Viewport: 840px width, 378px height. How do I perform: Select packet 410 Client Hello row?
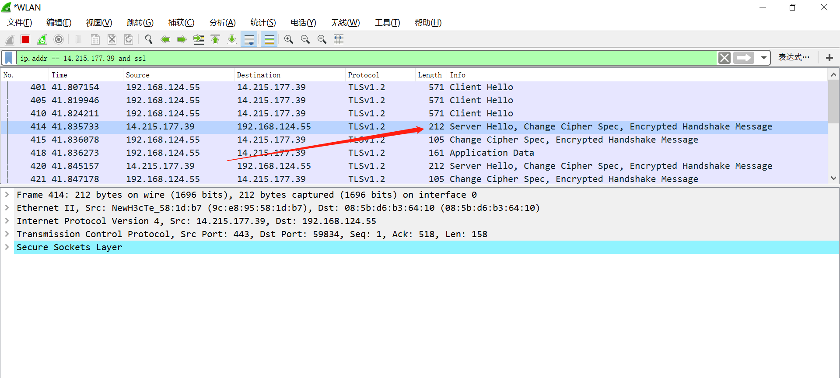(x=414, y=114)
